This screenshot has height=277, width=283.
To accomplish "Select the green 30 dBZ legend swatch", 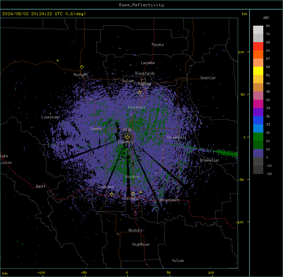I will pyautogui.click(x=258, y=137).
